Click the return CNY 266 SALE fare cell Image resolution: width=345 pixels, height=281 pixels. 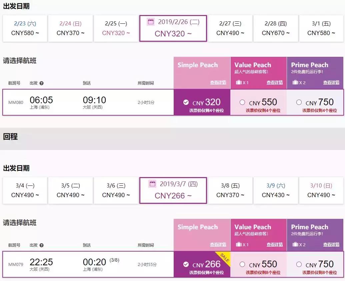click(x=202, y=264)
